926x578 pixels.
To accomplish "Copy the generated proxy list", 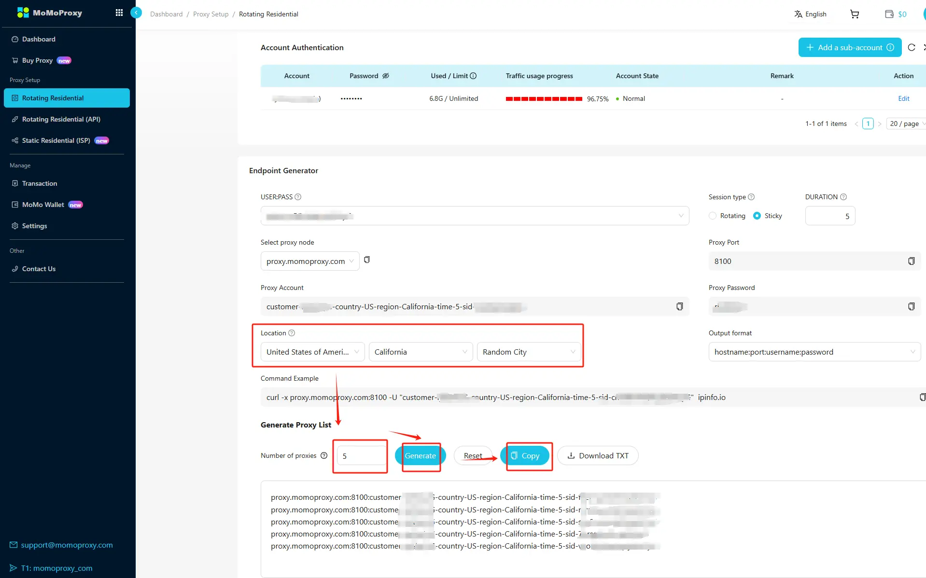I will [x=525, y=455].
